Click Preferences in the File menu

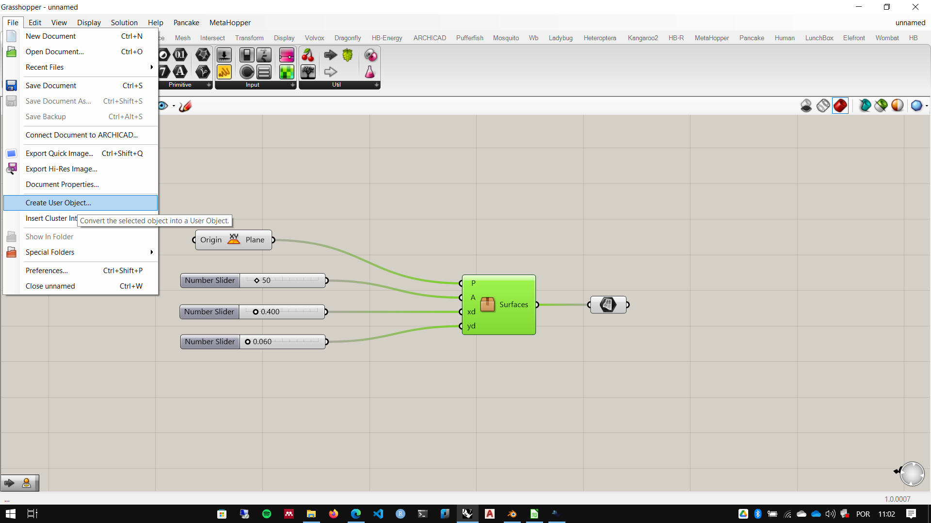tap(80, 271)
